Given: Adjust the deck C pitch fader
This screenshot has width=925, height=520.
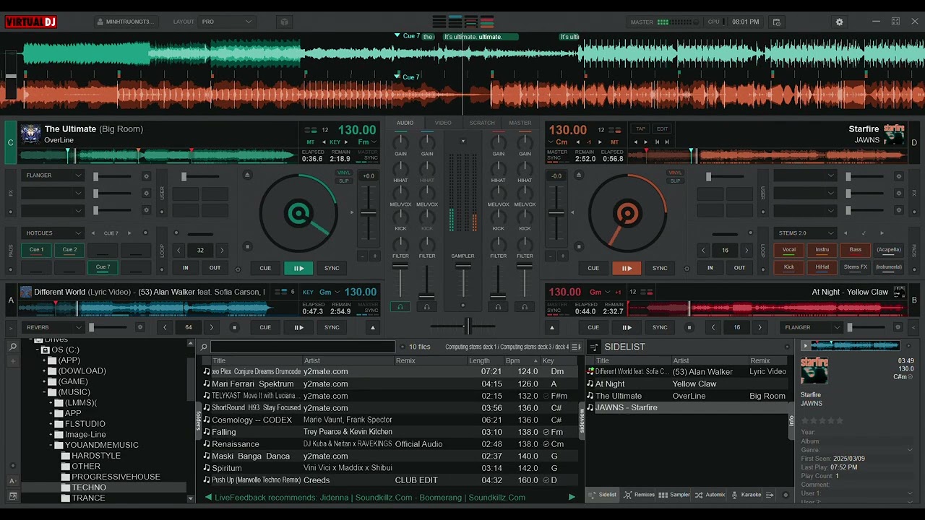Looking at the screenshot, I should click(369, 212).
